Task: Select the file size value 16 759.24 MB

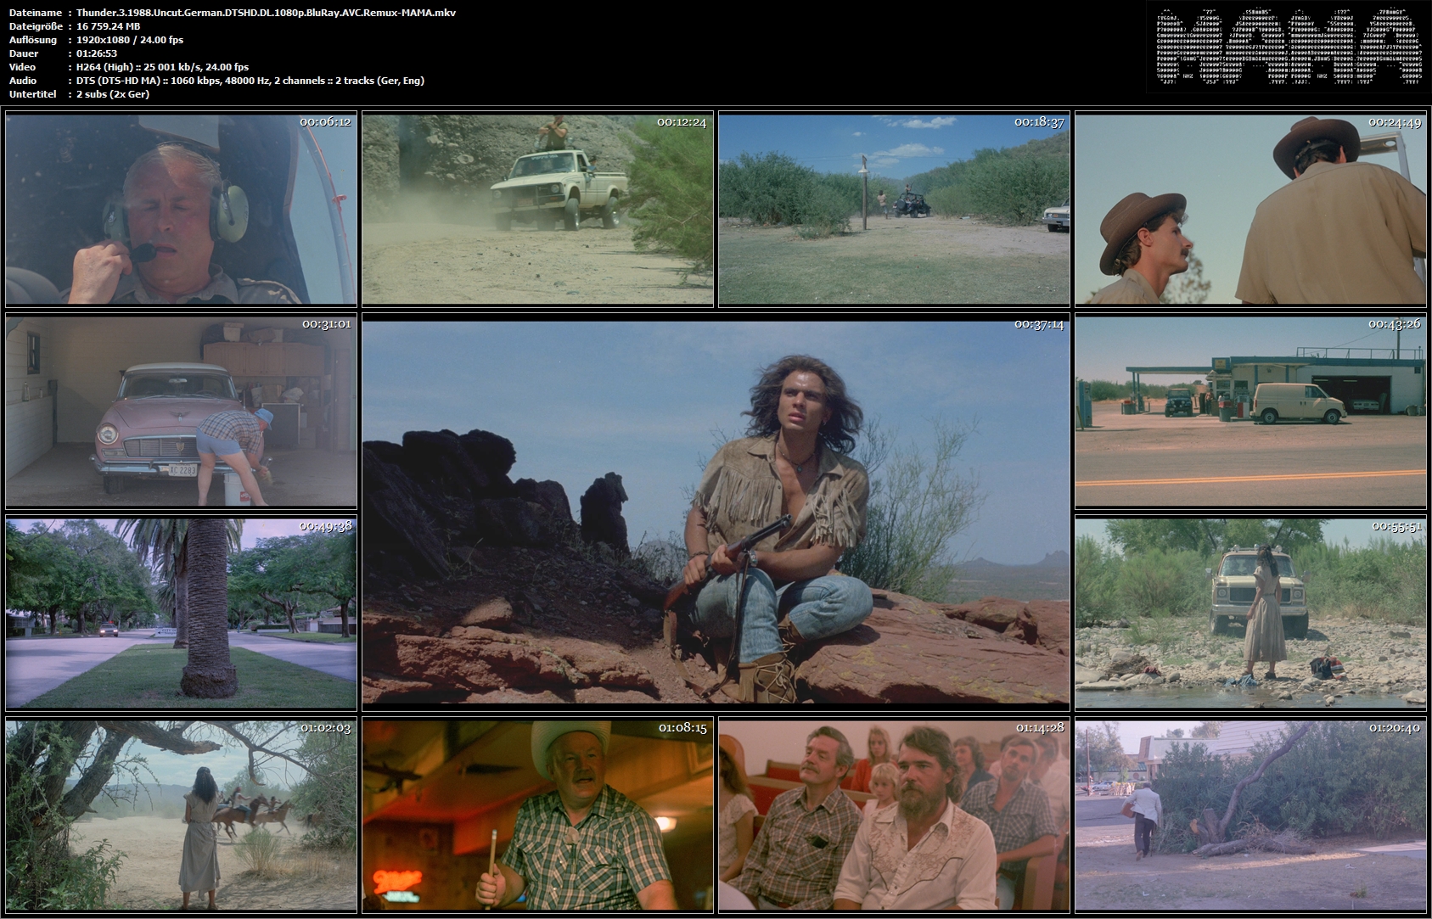Action: click(108, 26)
